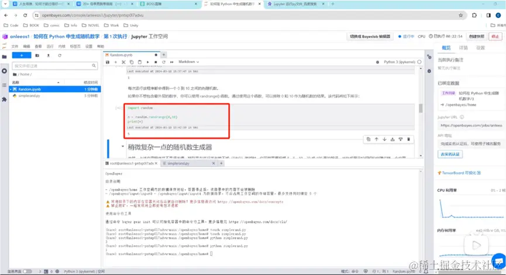Upload files with the upload arrow icon
Viewport: 506px width, 275px height.
click(x=49, y=56)
